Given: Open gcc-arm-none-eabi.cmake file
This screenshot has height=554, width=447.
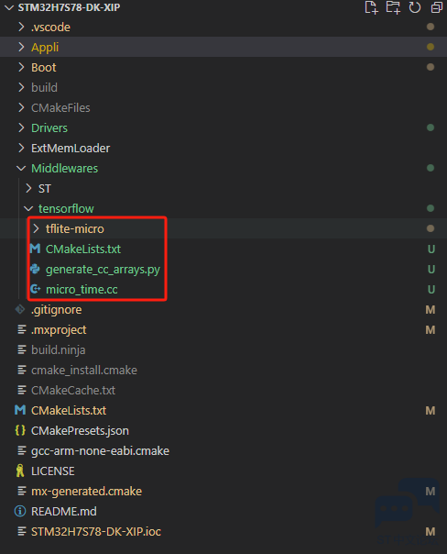Looking at the screenshot, I should click(100, 451).
